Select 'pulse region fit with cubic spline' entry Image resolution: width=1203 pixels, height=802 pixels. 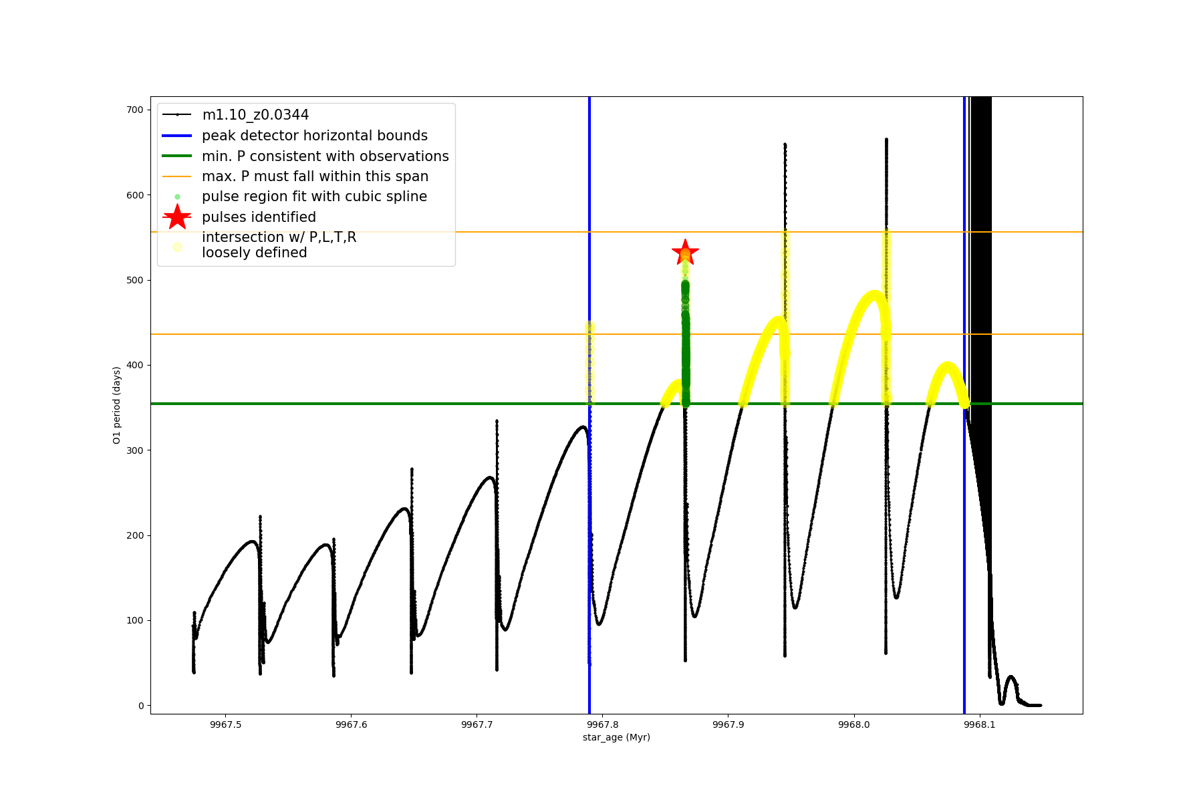(314, 196)
